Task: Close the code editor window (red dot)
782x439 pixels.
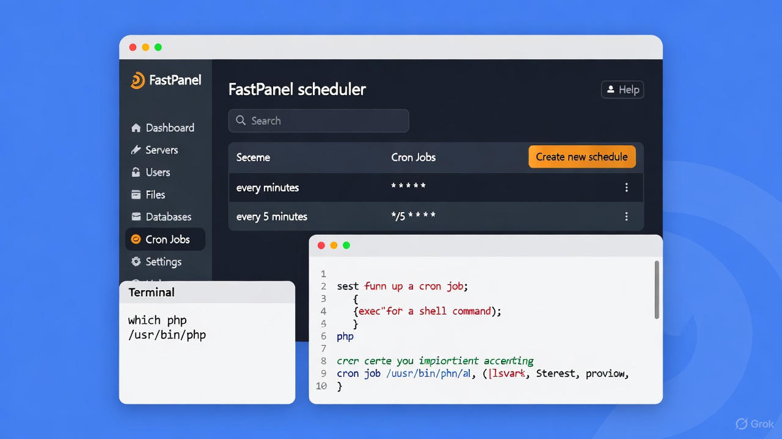Action: tap(321, 245)
